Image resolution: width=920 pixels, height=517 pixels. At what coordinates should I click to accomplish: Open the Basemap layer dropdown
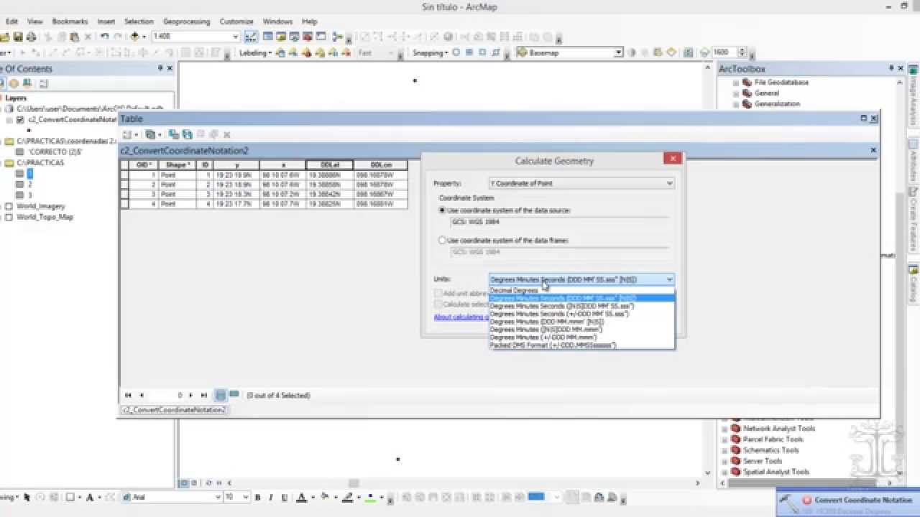click(618, 52)
